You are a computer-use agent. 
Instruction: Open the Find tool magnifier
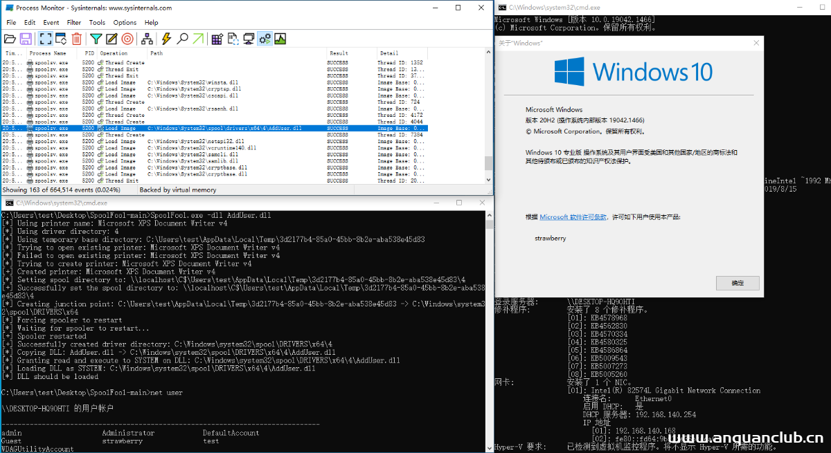pos(182,39)
